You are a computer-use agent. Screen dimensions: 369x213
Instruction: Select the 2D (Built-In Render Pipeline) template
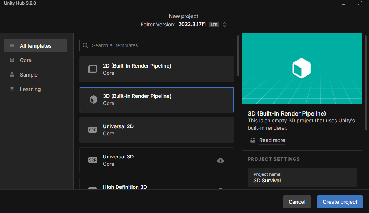[x=157, y=69]
